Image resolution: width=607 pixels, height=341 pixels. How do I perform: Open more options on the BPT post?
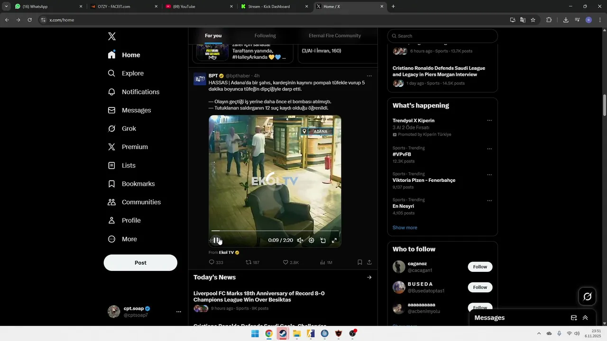click(369, 76)
